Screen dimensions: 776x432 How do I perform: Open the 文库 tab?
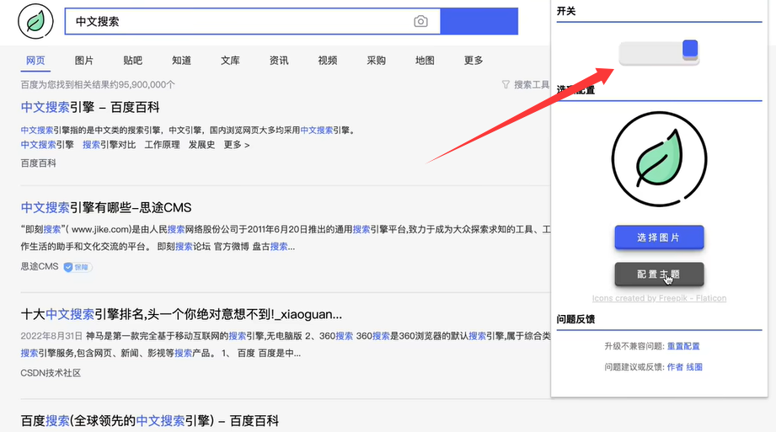click(230, 61)
